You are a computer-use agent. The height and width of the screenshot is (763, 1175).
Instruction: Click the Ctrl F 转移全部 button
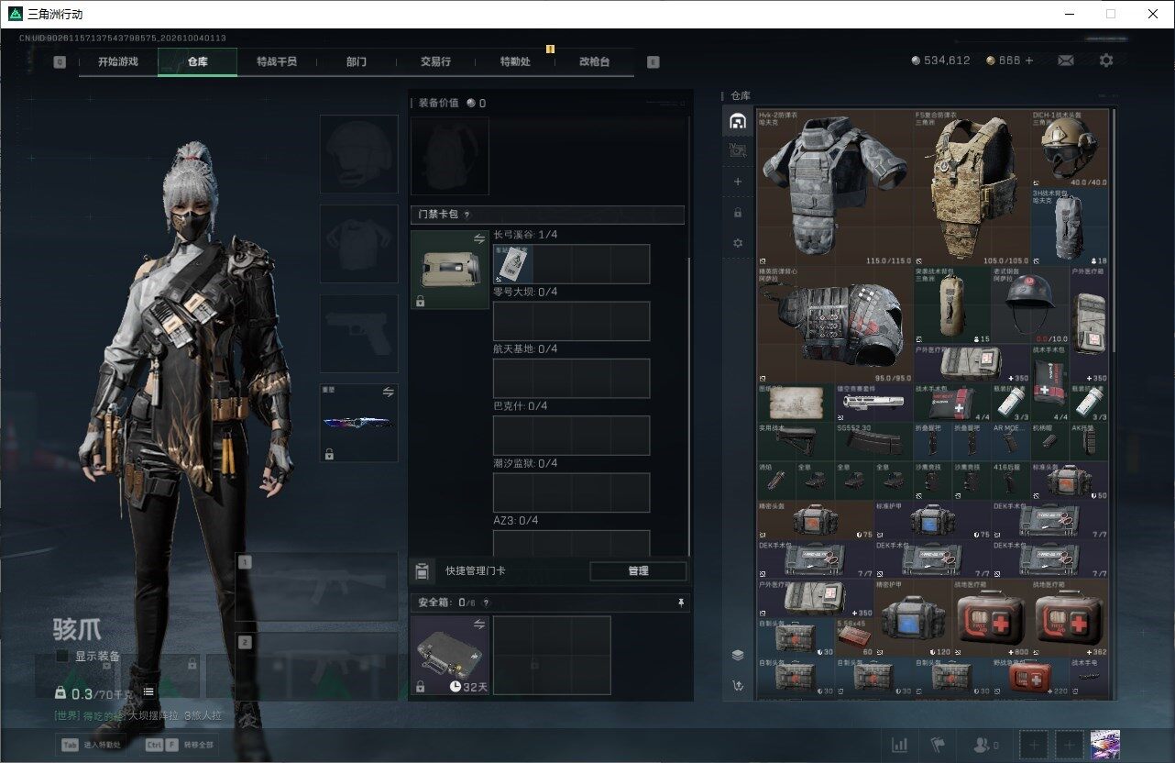180,745
